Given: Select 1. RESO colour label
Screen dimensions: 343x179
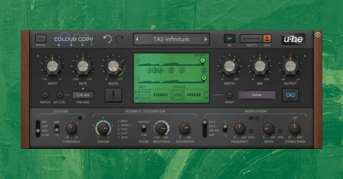Looking at the screenshot, I should pos(123,121).
